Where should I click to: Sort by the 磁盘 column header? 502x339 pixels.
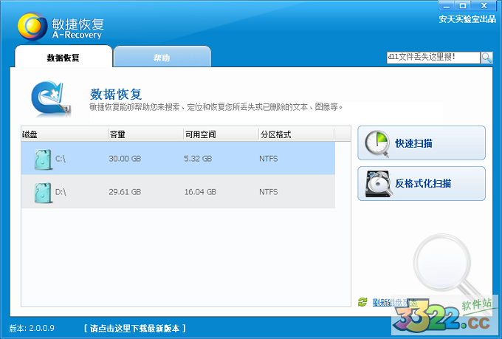(64, 134)
